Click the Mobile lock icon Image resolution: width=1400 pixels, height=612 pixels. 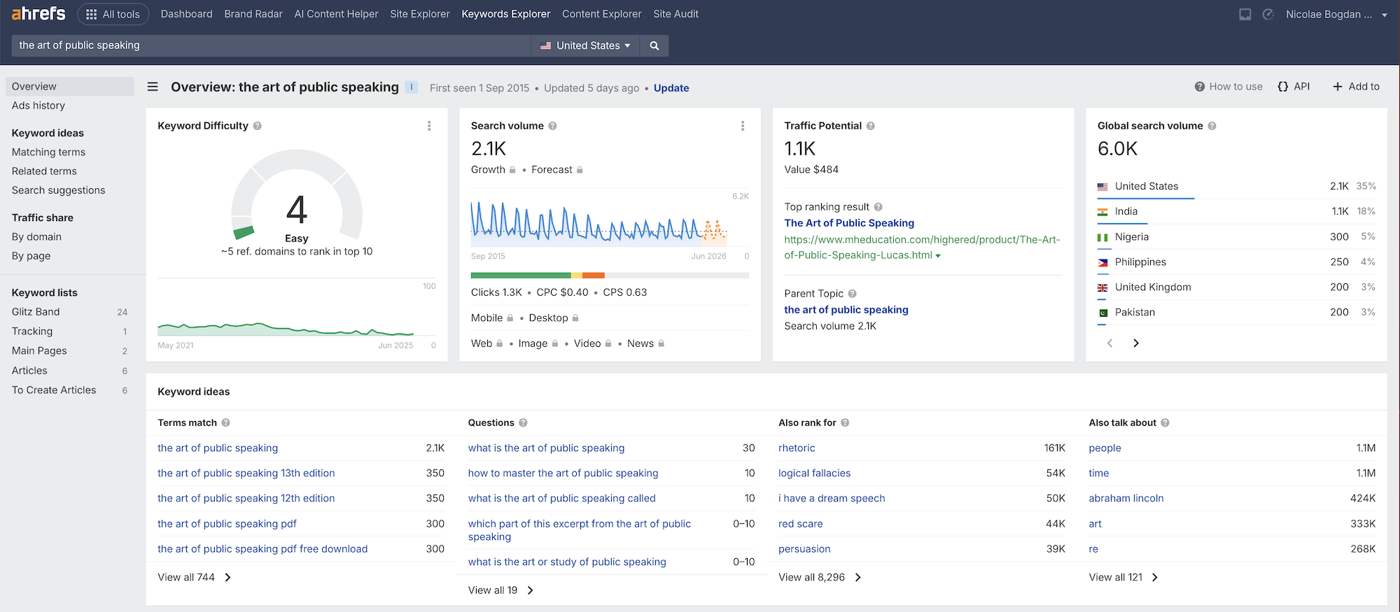(510, 318)
